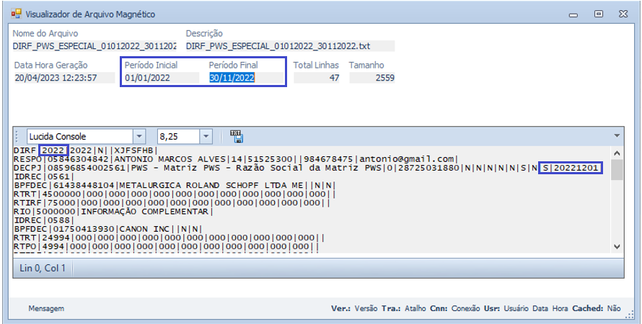Click the line starting with RESPO|05846304842

235,159
